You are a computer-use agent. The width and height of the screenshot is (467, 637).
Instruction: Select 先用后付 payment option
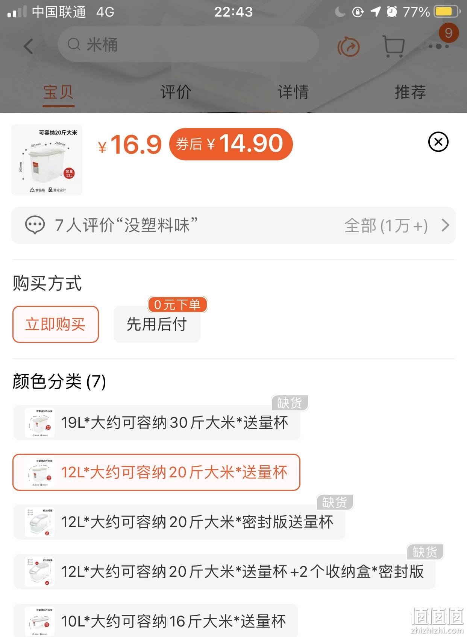[x=157, y=324]
